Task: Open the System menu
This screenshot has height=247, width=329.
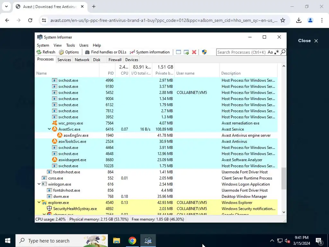Action: point(43,45)
